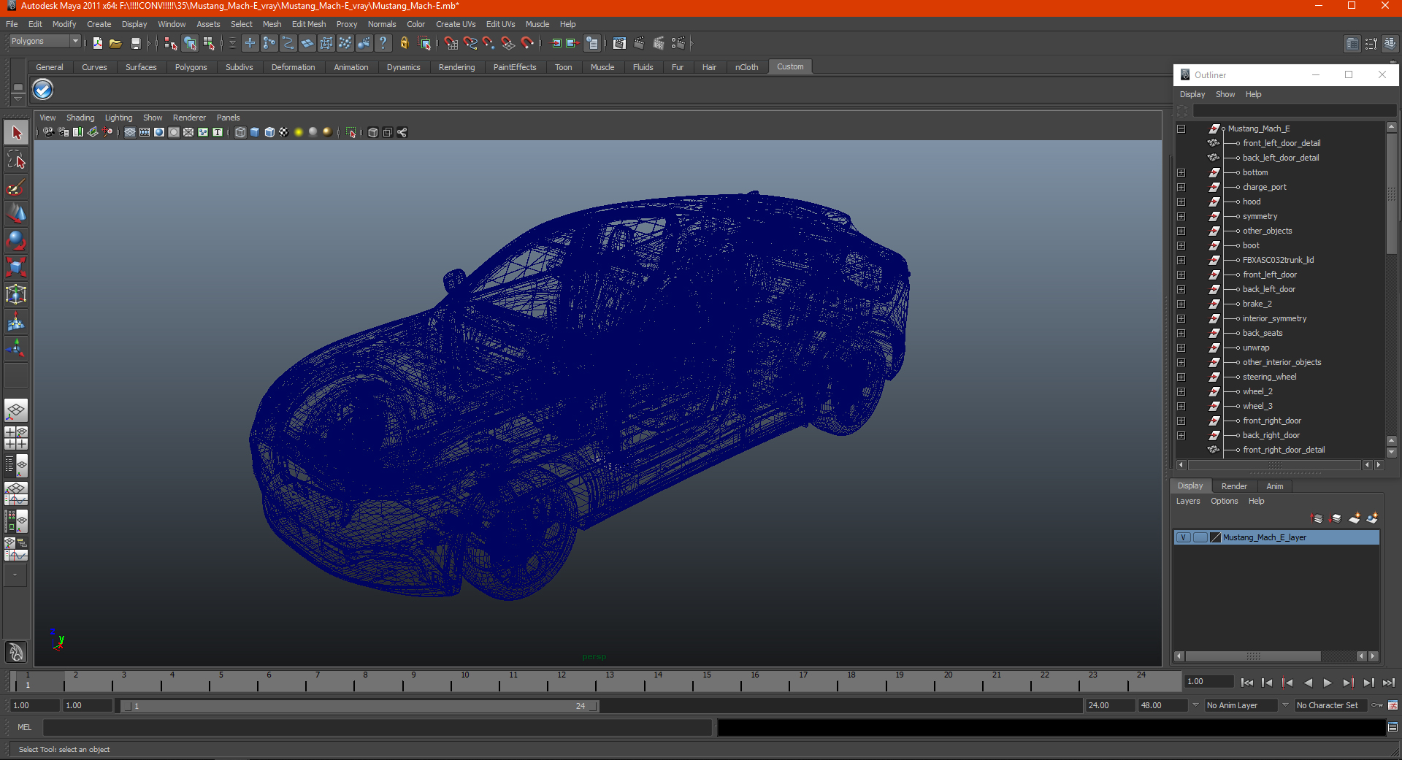Open the Render layer tab
Viewport: 1402px width, 760px height.
[x=1234, y=486]
